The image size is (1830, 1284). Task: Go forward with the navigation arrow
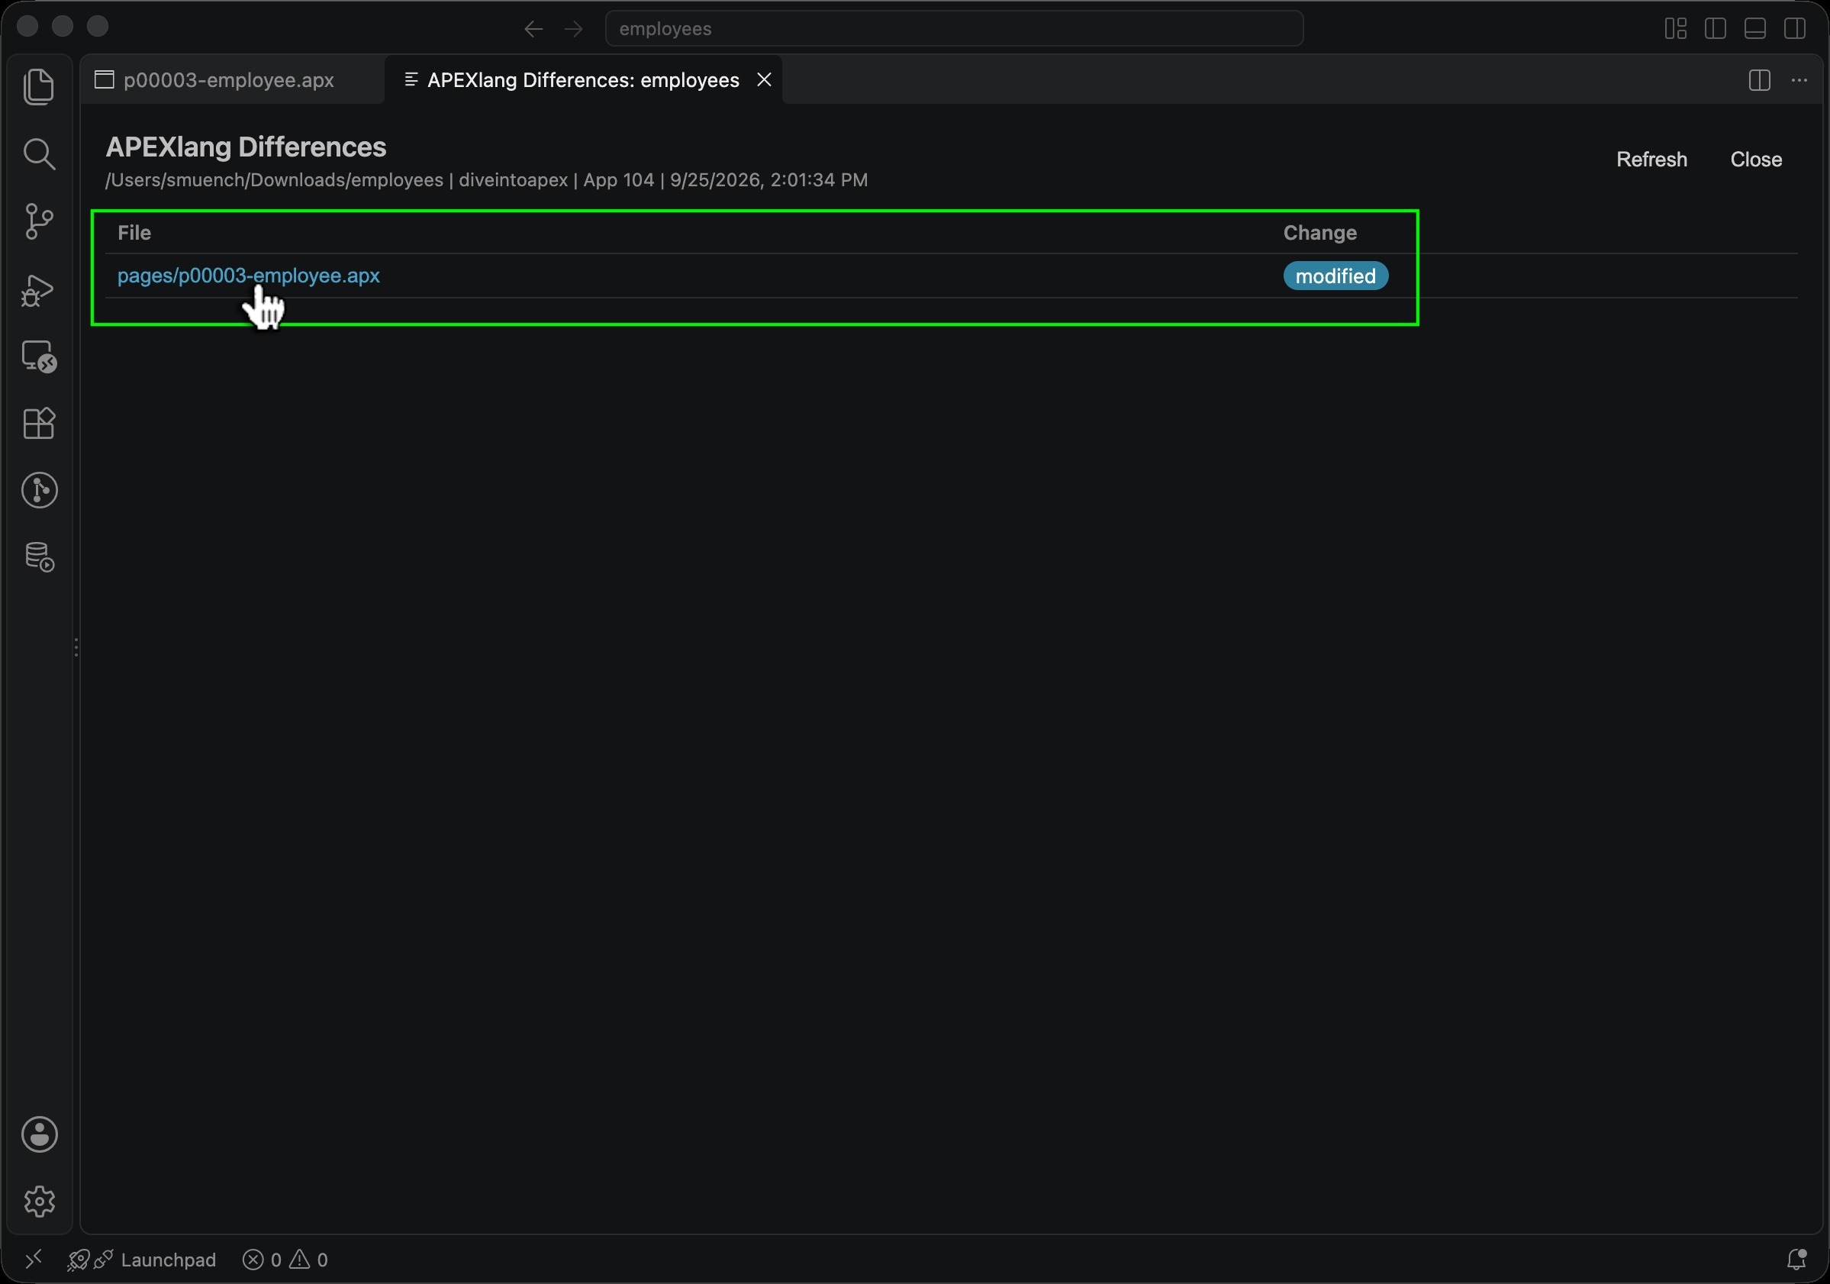(573, 30)
